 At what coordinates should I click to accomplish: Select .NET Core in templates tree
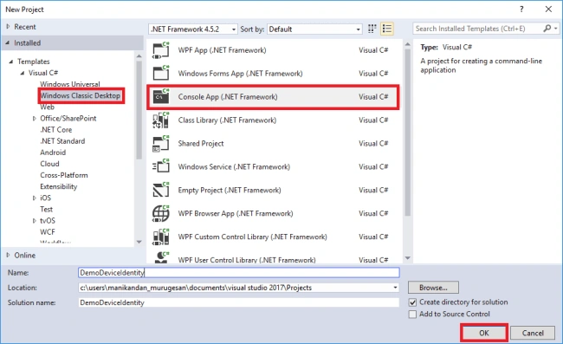point(56,130)
